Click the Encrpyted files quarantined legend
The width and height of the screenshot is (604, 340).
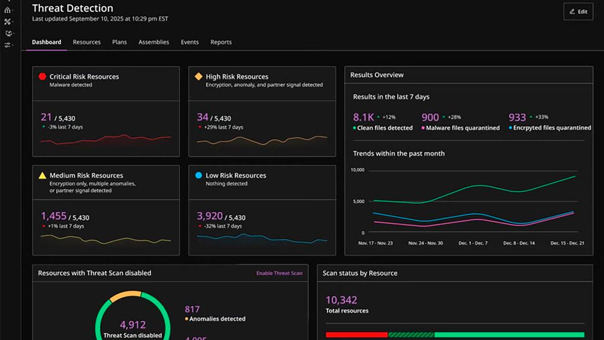point(550,128)
